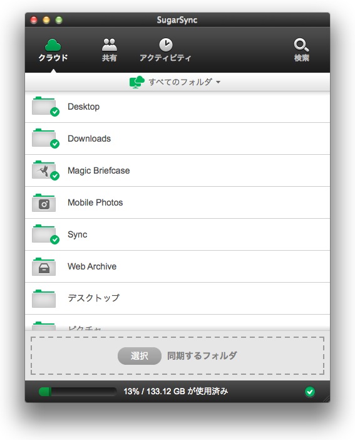Close the SugarSync window
This screenshot has height=440, width=355.
click(34, 20)
